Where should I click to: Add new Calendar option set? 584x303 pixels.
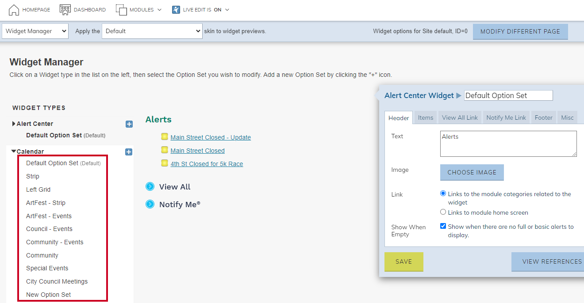click(x=129, y=152)
